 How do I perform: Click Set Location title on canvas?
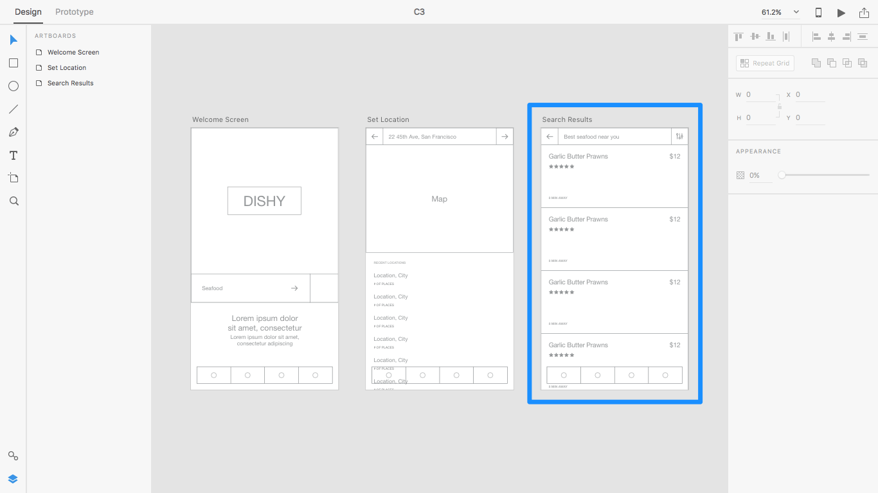tap(388, 119)
